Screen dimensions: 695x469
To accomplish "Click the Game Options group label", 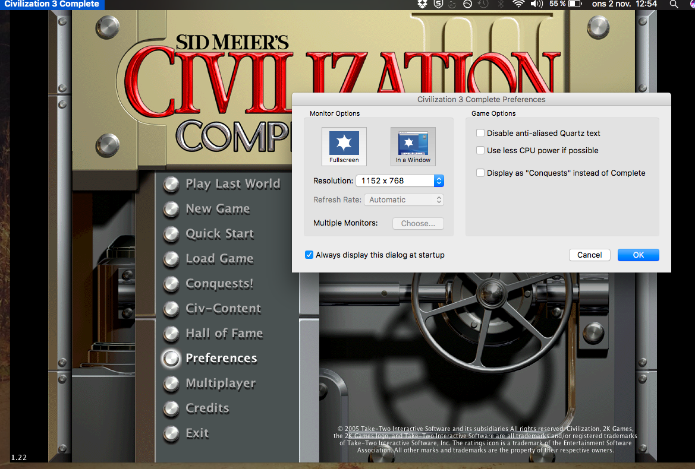I will 493,113.
